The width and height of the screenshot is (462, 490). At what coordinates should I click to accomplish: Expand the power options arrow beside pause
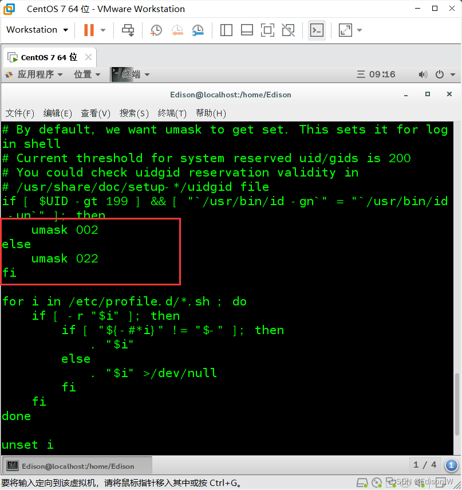click(103, 30)
